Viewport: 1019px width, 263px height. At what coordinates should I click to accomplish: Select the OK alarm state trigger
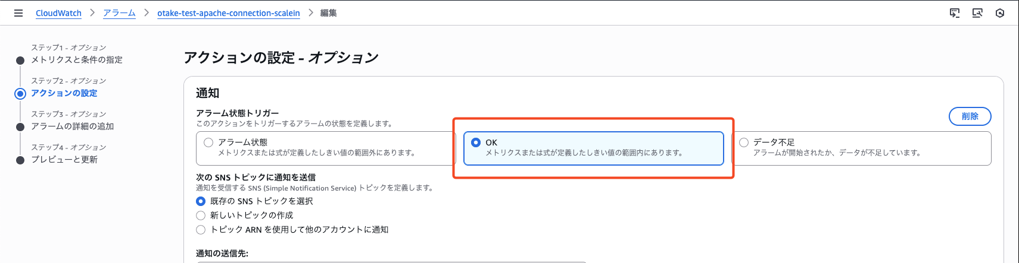tap(476, 142)
